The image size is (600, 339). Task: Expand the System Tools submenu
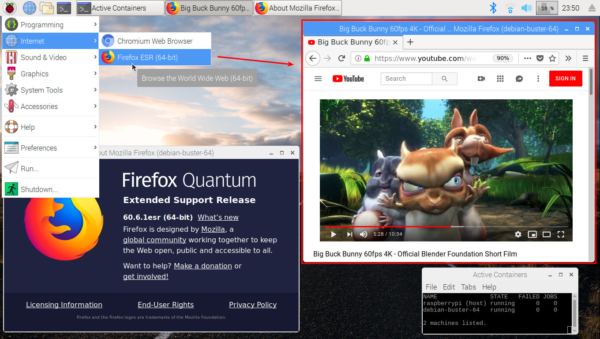[51, 90]
